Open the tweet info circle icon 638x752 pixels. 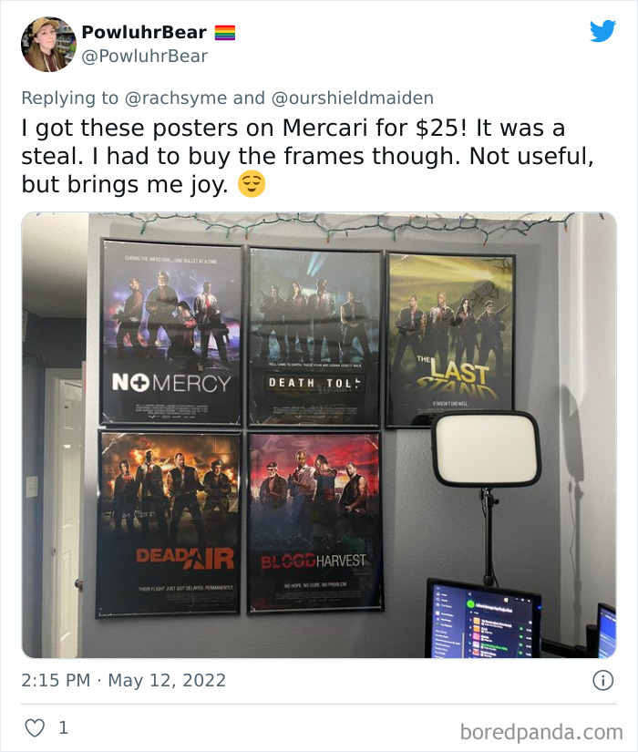pos(603,680)
